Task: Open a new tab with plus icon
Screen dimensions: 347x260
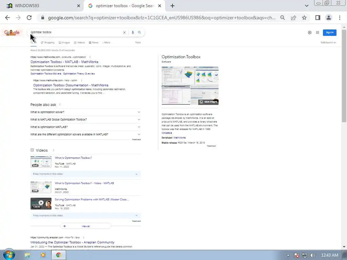Action: (x=172, y=6)
